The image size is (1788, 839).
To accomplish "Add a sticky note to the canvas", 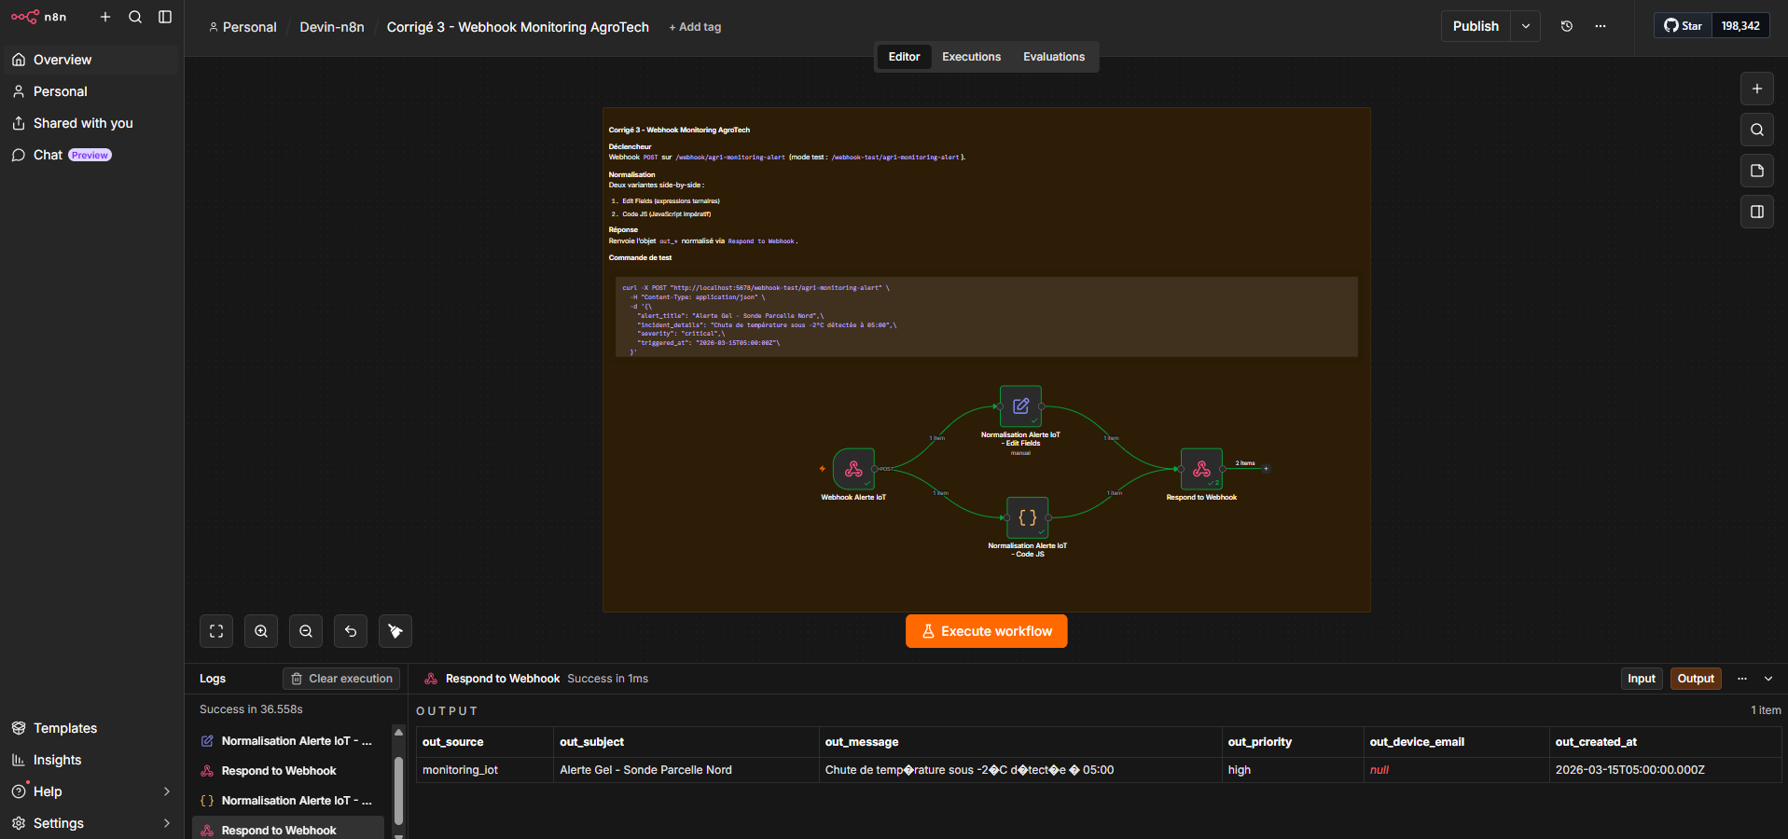I will coord(1757,171).
